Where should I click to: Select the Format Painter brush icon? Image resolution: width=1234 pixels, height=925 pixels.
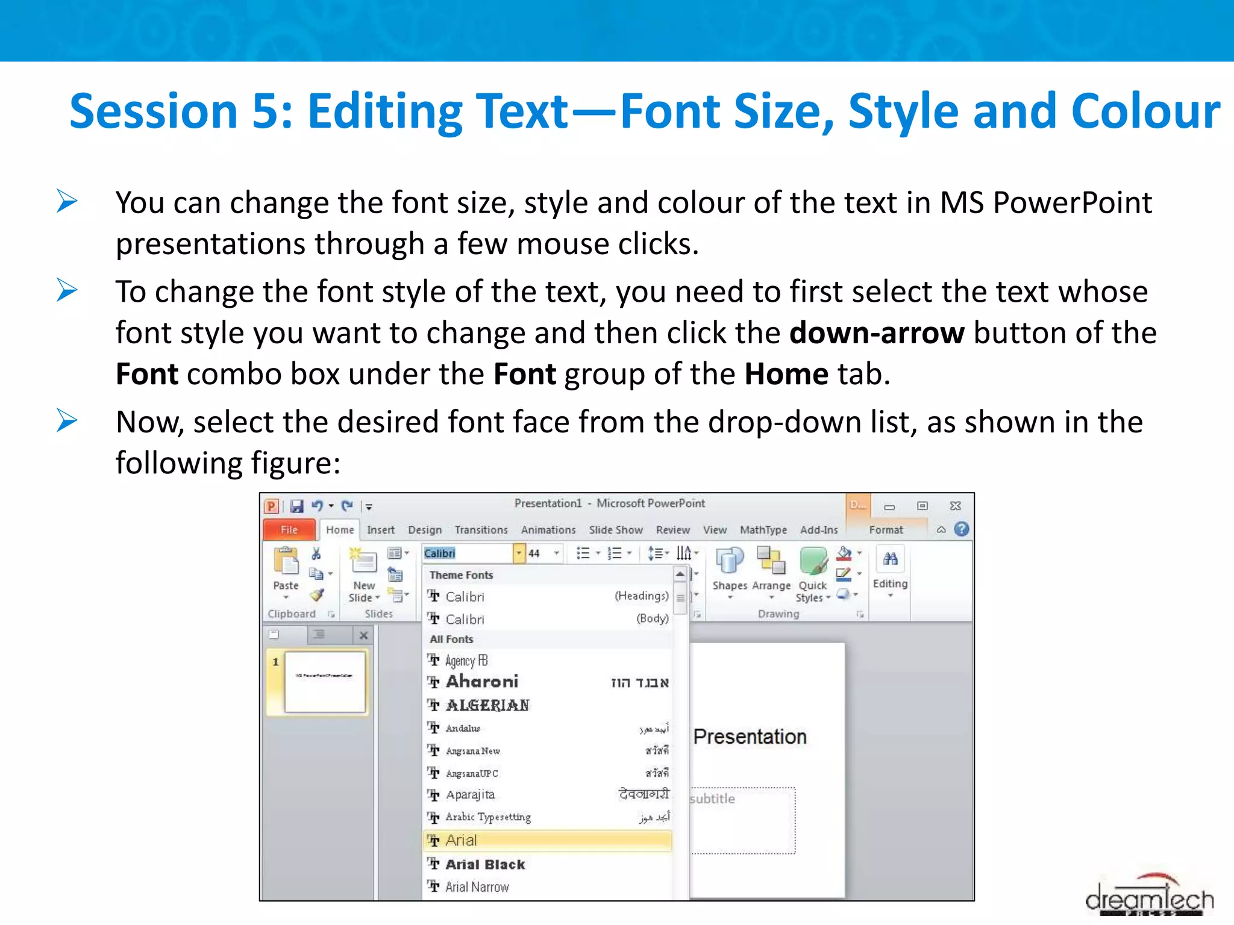pyautogui.click(x=317, y=595)
